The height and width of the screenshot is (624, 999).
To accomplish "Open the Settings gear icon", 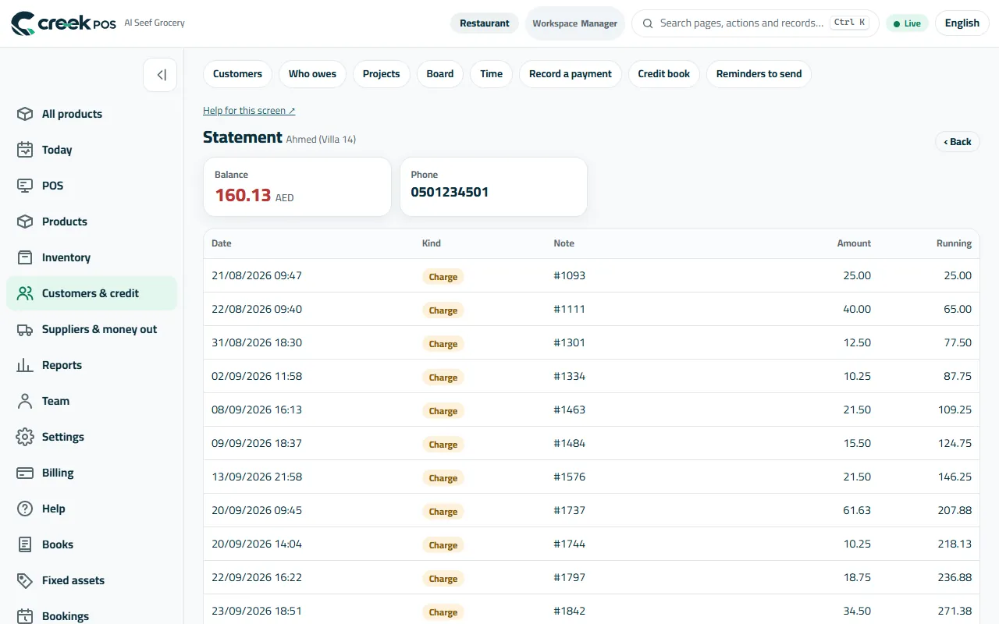I will 25,437.
